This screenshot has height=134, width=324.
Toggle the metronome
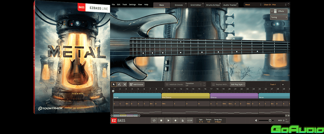click(183, 120)
